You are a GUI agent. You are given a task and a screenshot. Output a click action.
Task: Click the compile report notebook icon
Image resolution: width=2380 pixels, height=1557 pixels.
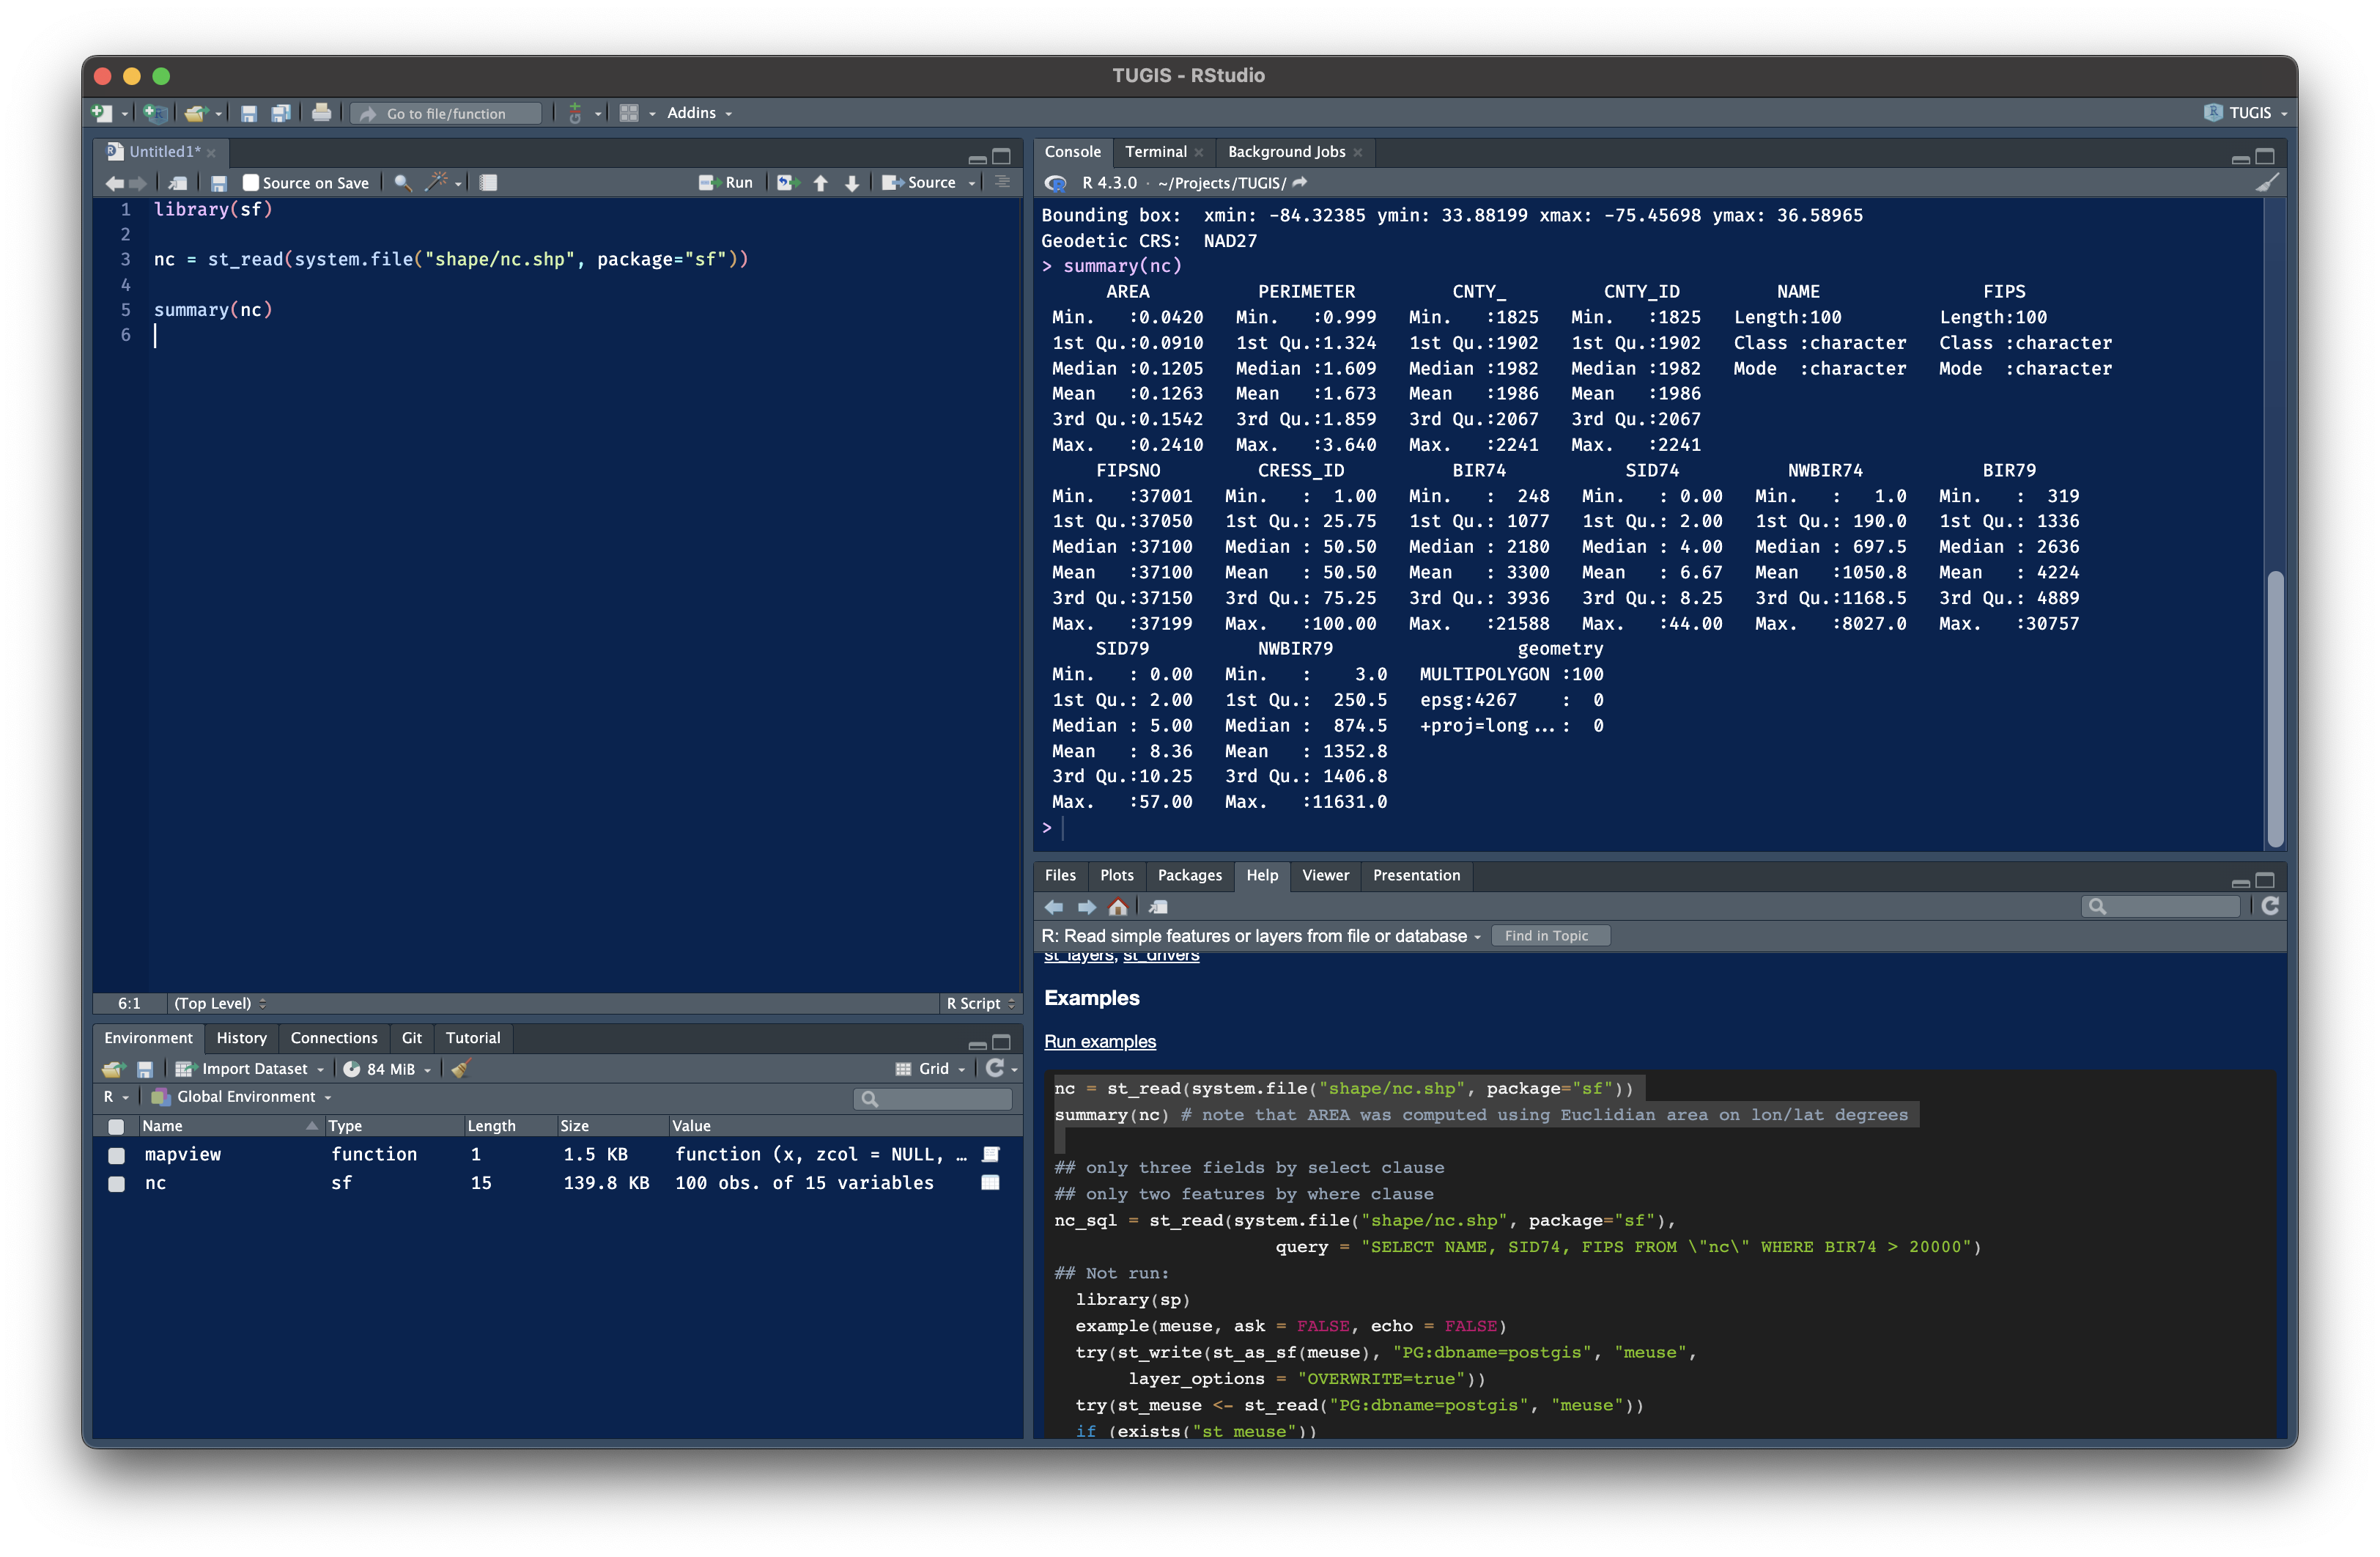(x=488, y=182)
